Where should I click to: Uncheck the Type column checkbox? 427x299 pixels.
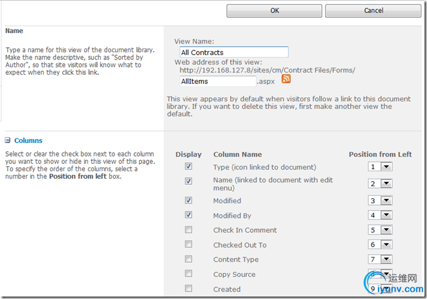pos(188,166)
